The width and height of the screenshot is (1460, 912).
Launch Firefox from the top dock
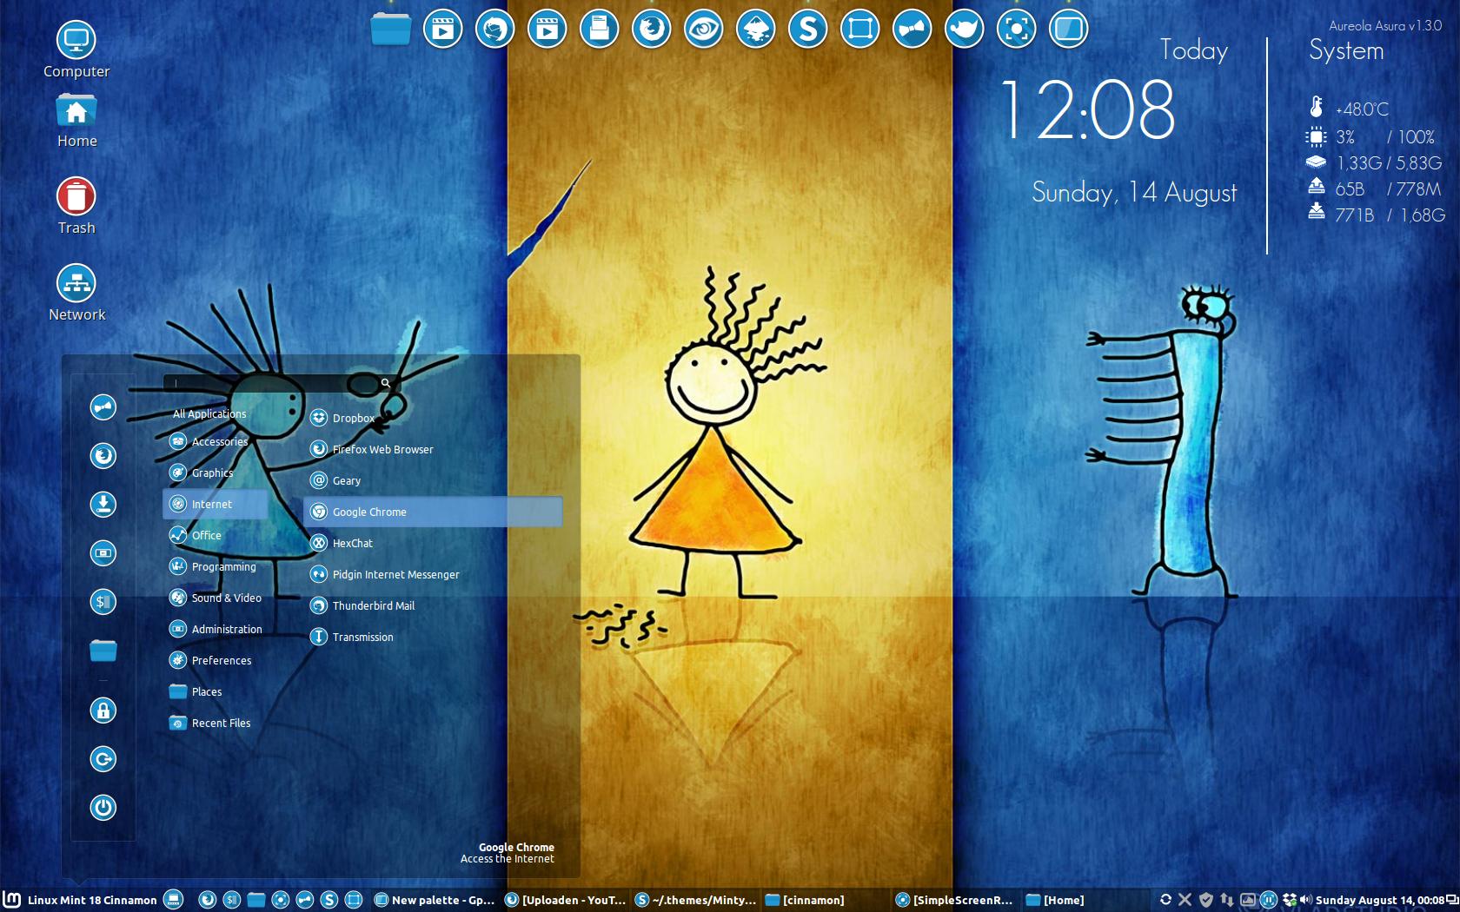tap(652, 30)
